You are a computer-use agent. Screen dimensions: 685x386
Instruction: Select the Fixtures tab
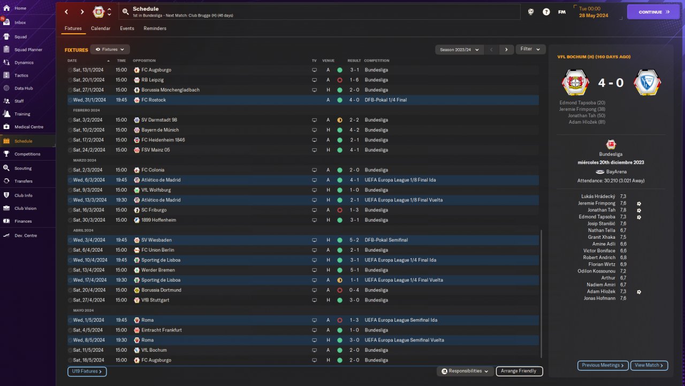point(73,28)
